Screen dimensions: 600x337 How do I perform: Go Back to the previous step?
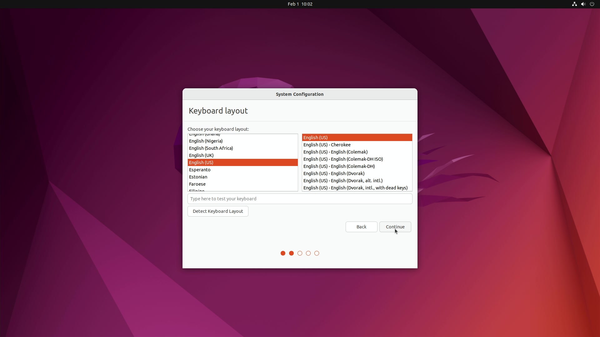click(361, 227)
